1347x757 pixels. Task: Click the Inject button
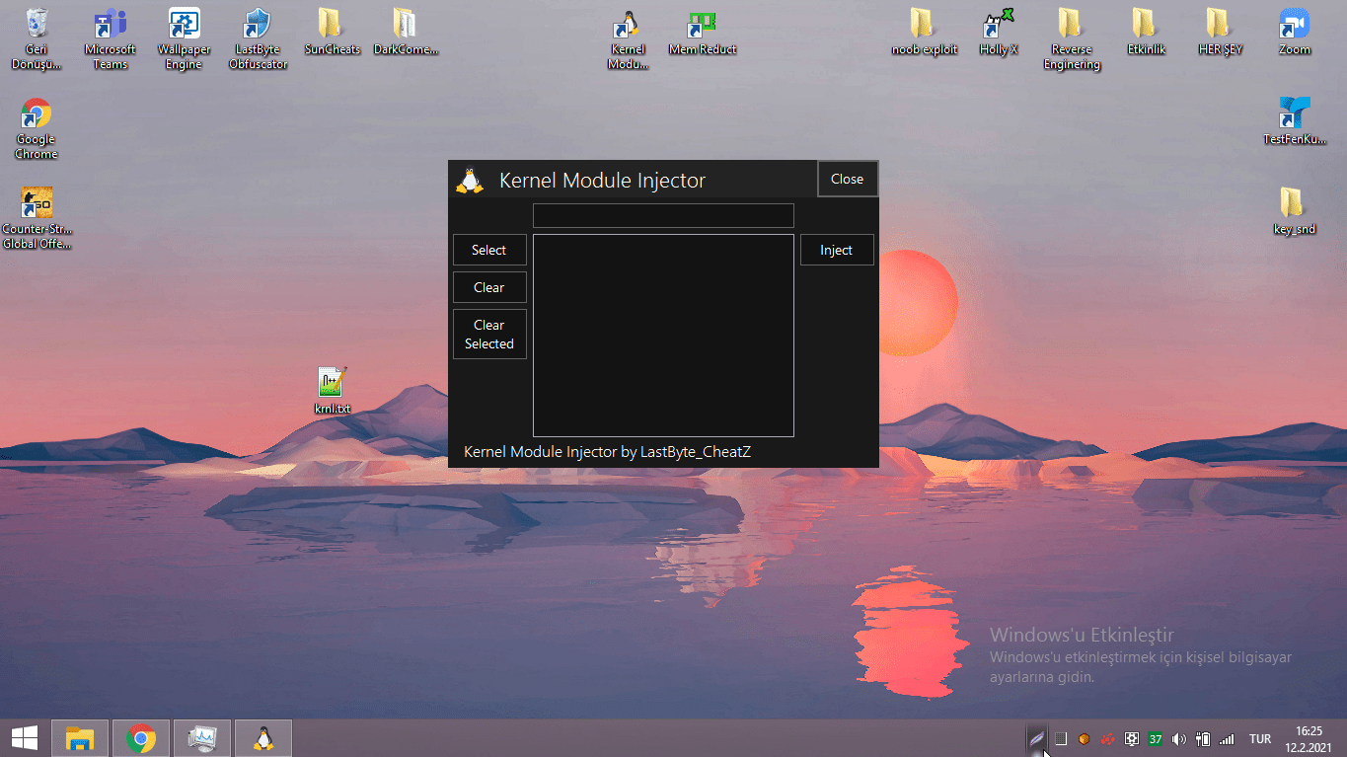coord(837,250)
